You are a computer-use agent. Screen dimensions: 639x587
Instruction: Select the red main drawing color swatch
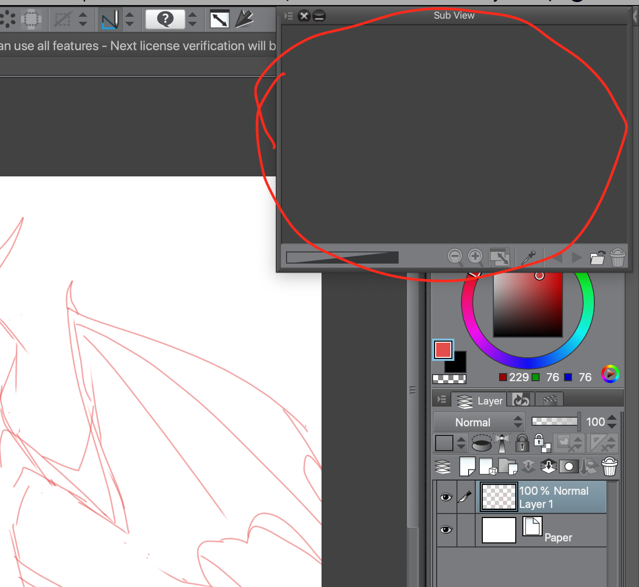pos(443,350)
